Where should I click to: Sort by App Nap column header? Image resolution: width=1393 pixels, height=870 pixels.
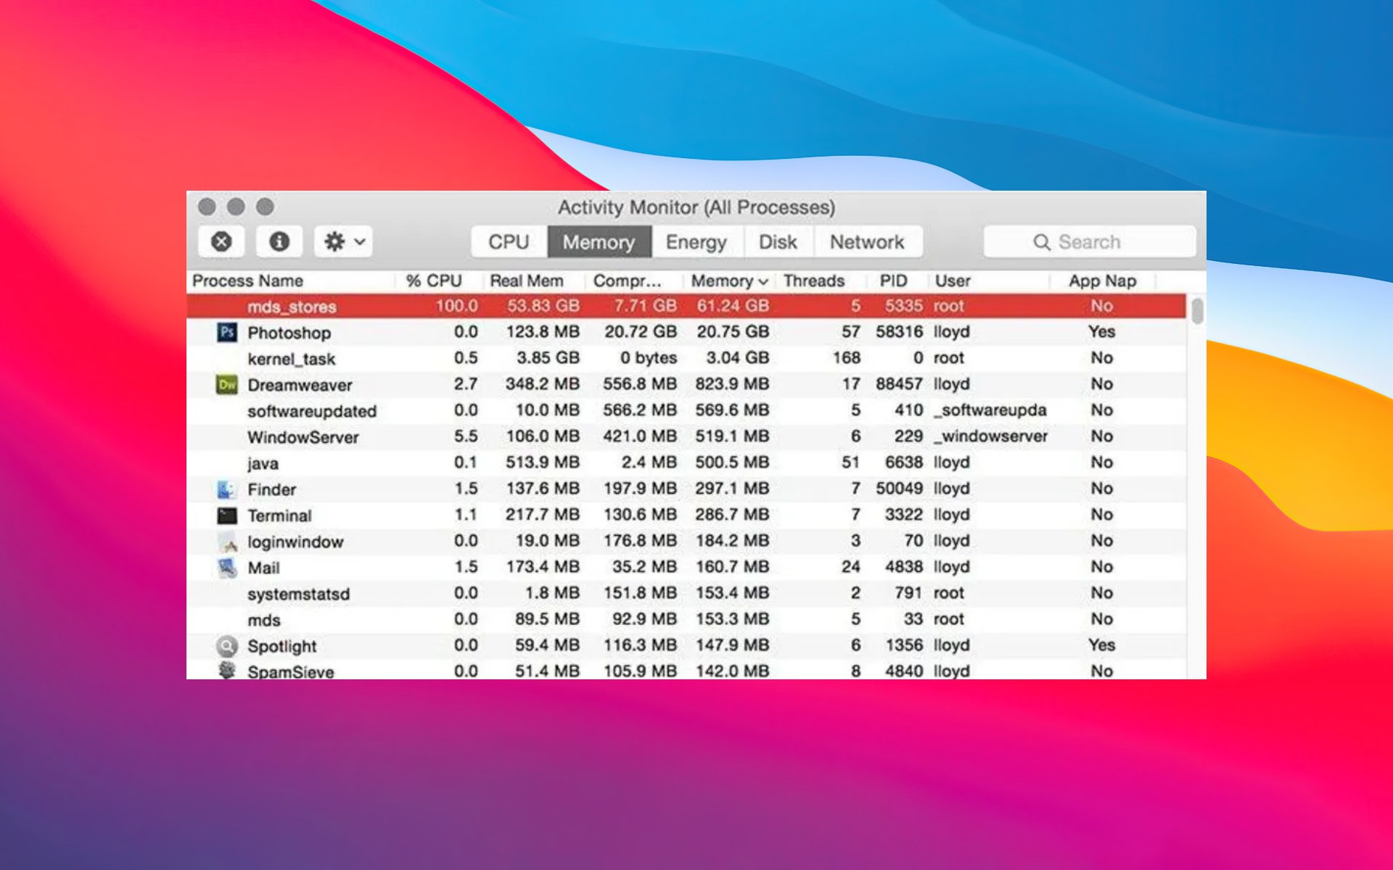coord(1102,281)
